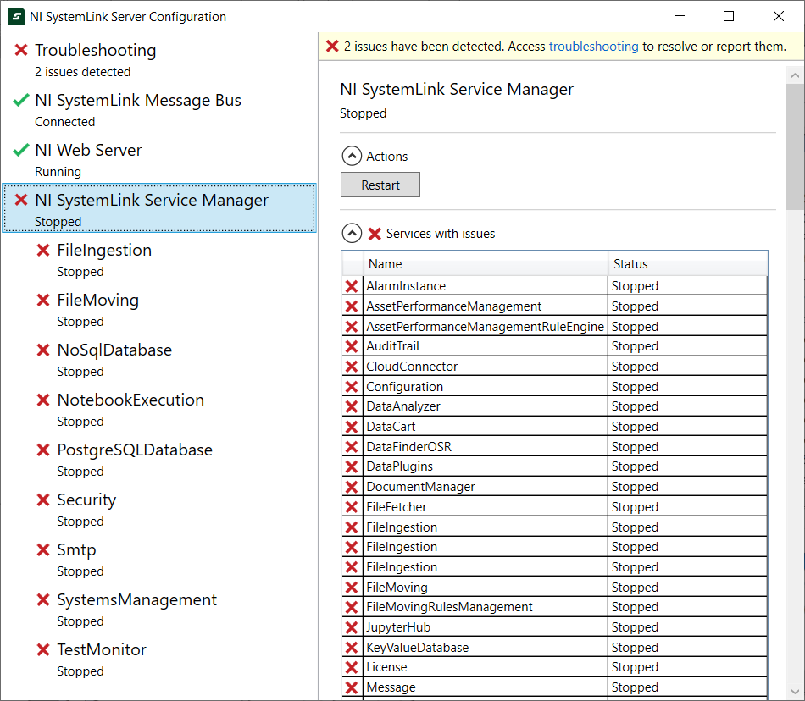Click the red X icon beside Services with issues

click(x=375, y=234)
